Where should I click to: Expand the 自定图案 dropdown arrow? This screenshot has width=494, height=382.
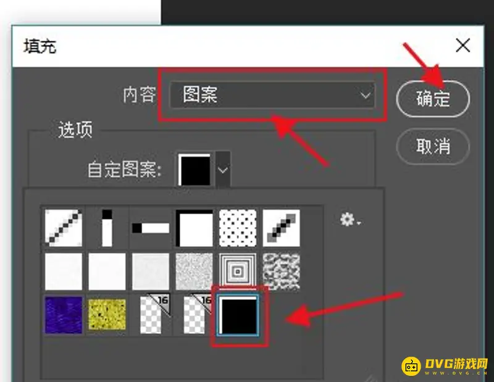[x=223, y=170]
